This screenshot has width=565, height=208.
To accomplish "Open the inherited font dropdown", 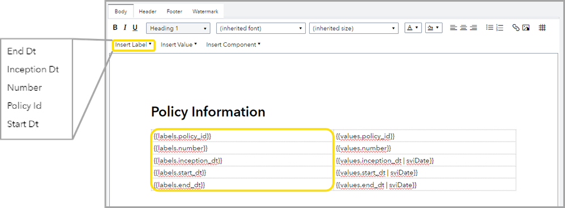I will 260,28.
